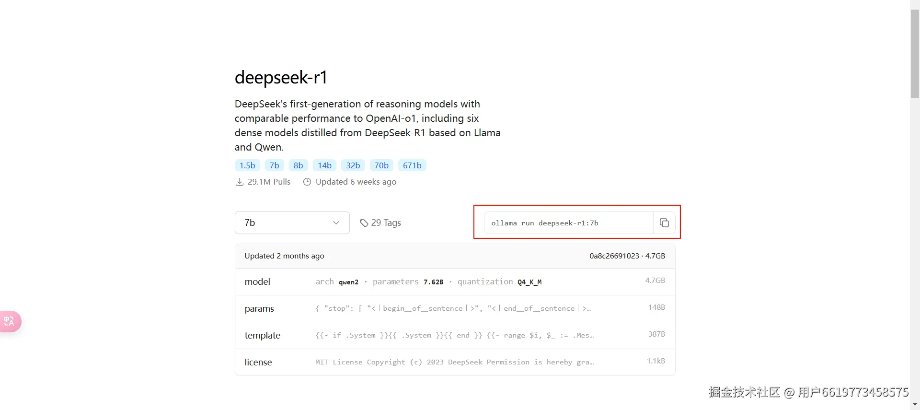
Task: Click the download icon by 29.1M Pulls
Action: click(x=240, y=182)
